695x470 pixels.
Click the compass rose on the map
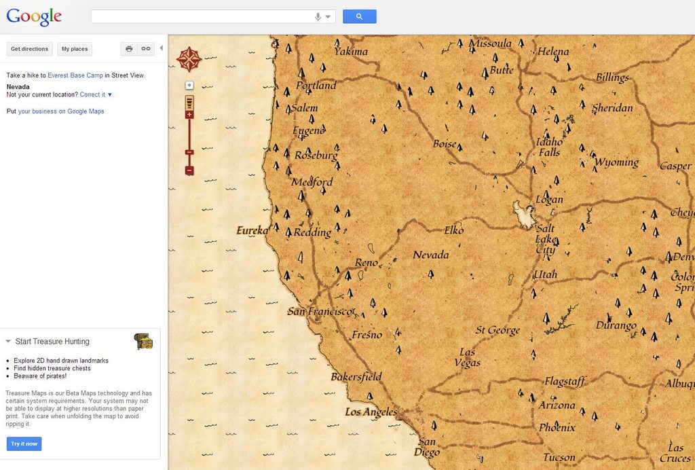click(190, 58)
